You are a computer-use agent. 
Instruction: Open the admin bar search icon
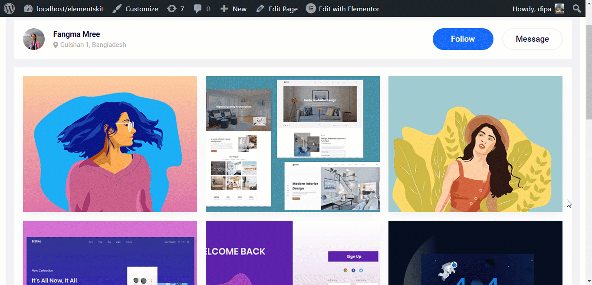(577, 9)
